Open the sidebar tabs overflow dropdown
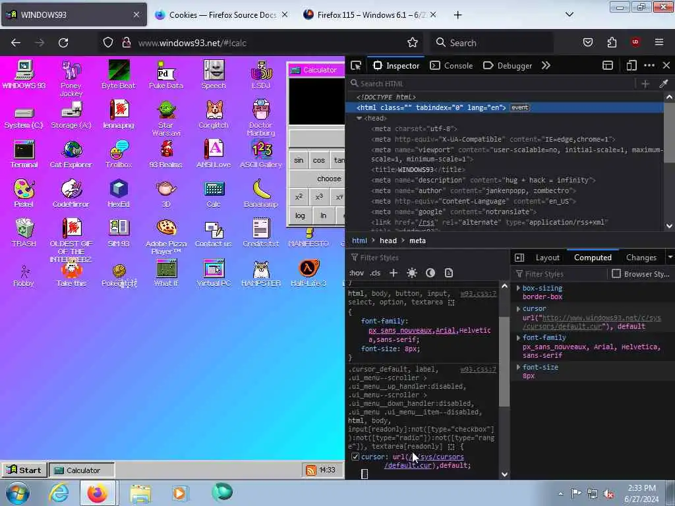This screenshot has height=506, width=675. pyautogui.click(x=670, y=258)
